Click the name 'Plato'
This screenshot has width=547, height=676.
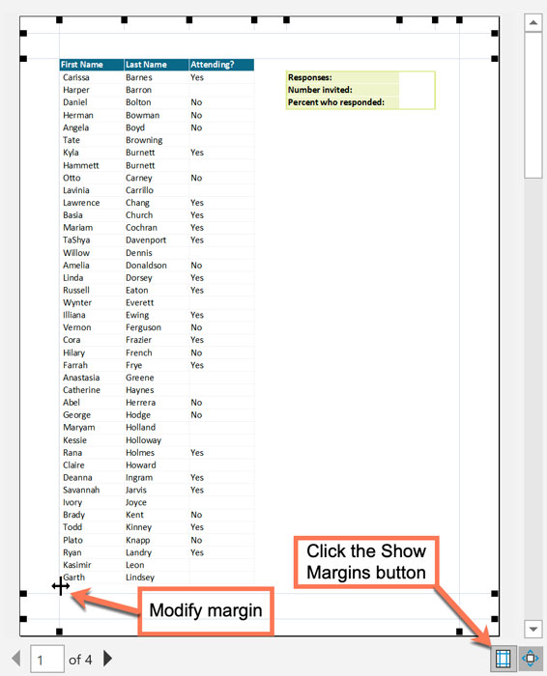72,540
